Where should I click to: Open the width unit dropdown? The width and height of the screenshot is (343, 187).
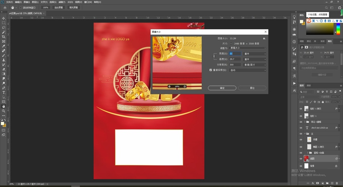click(255, 54)
